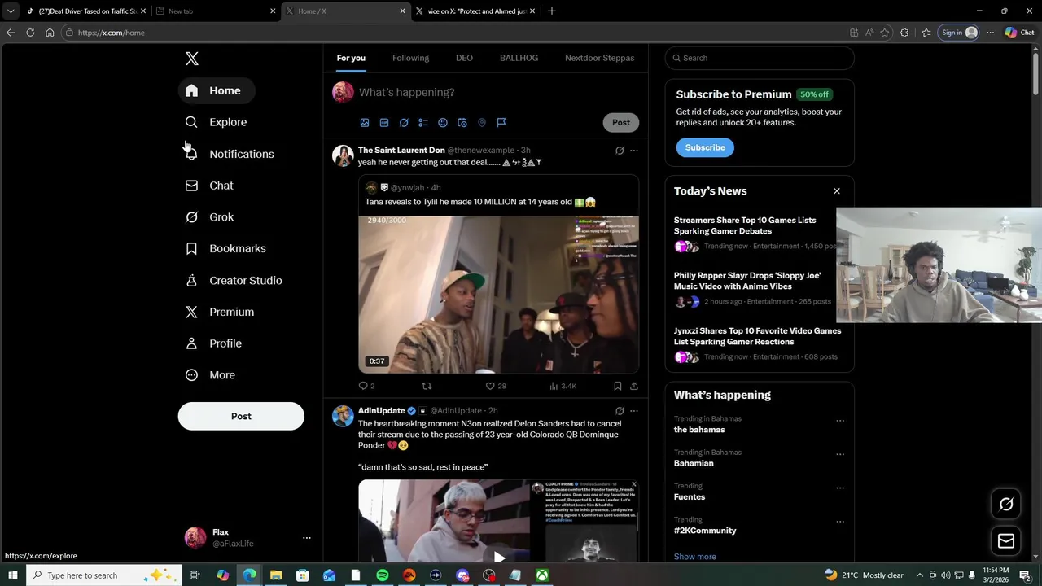Open more options on AdinUpdate post
This screenshot has height=586, width=1042.
(634, 411)
